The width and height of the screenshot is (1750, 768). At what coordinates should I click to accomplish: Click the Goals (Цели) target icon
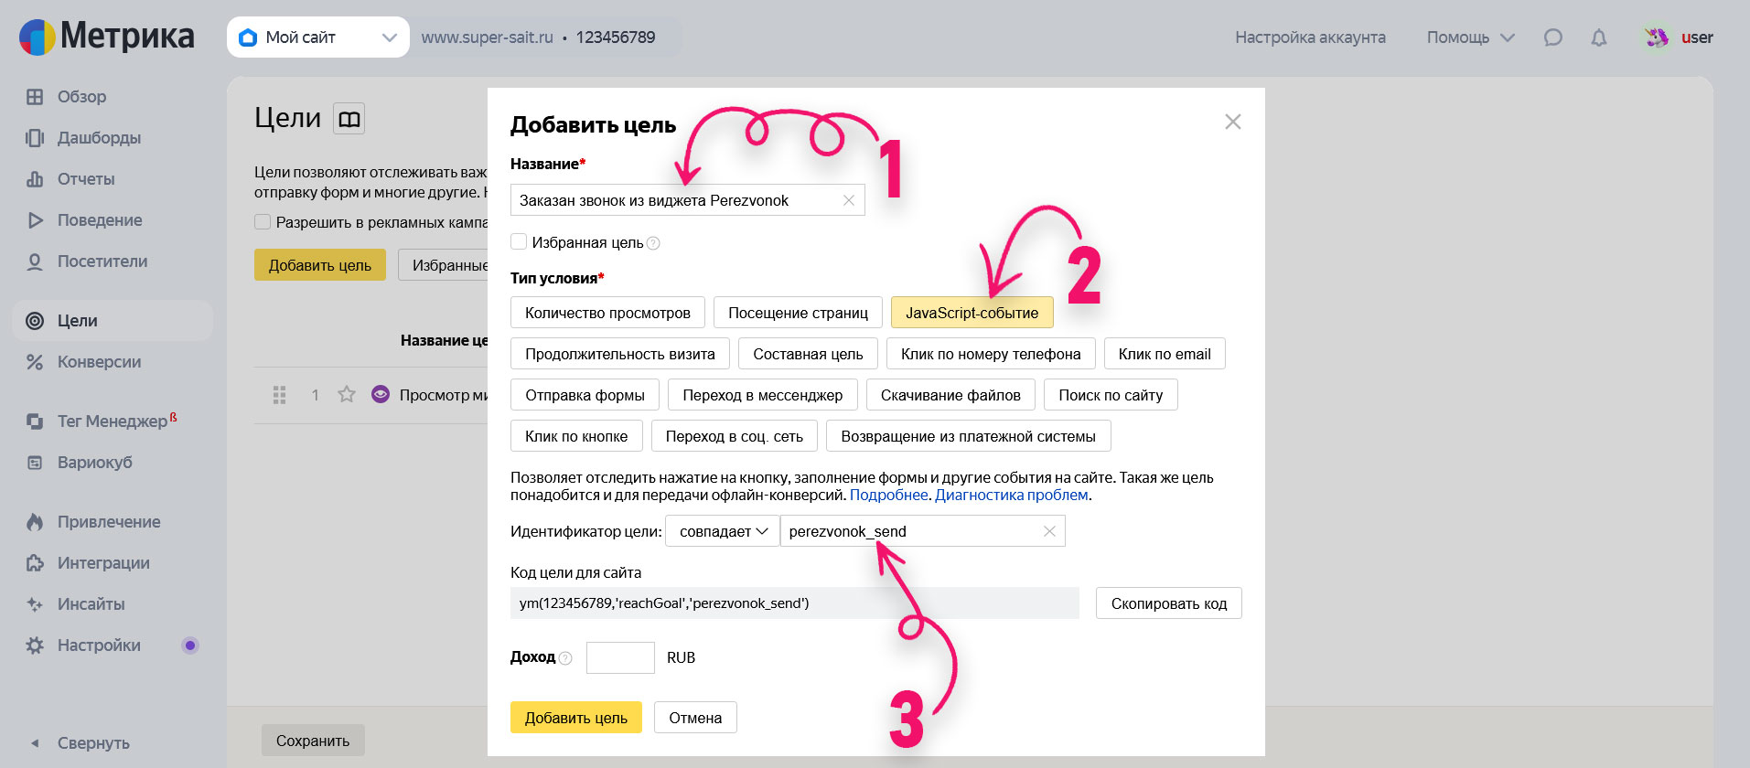pyautogui.click(x=35, y=321)
